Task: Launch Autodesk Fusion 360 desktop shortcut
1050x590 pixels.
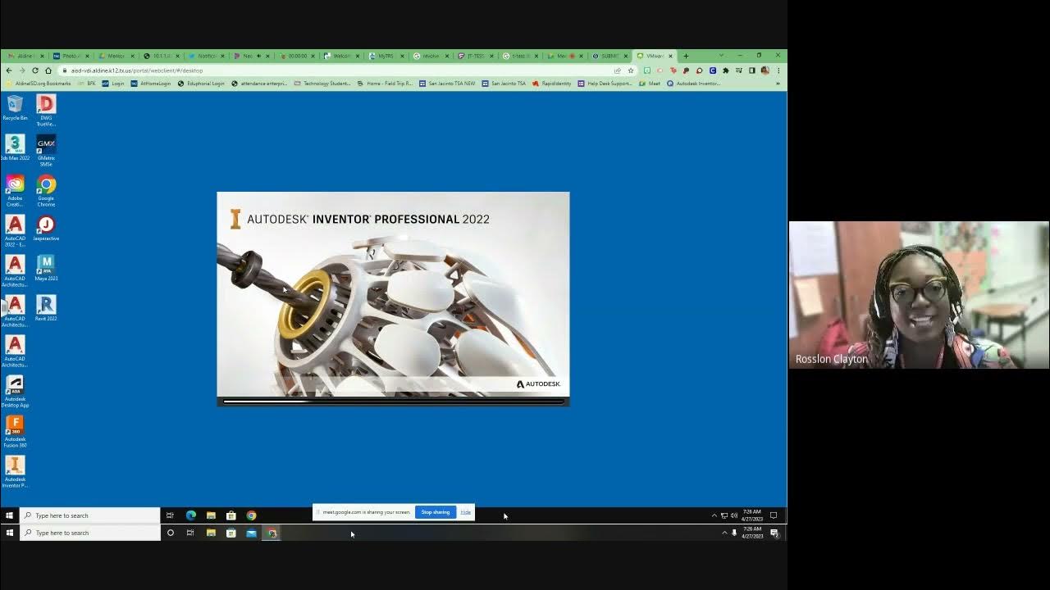Action: click(x=15, y=431)
